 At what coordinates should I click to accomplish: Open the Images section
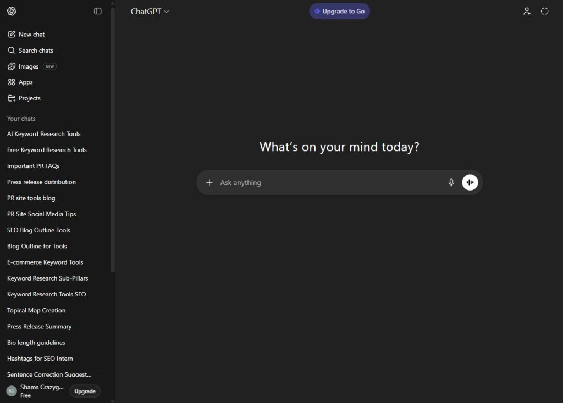coord(54,66)
